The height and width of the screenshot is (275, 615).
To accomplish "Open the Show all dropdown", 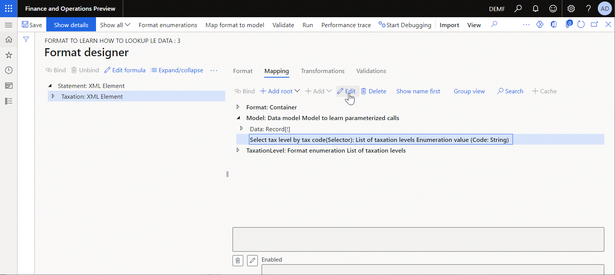I will click(115, 25).
